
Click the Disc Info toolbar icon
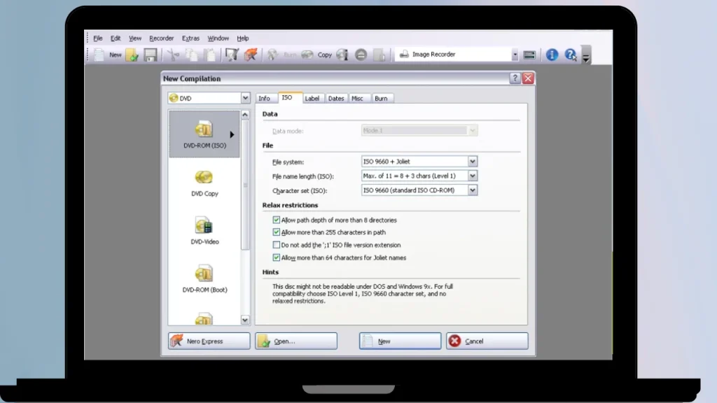tap(342, 55)
